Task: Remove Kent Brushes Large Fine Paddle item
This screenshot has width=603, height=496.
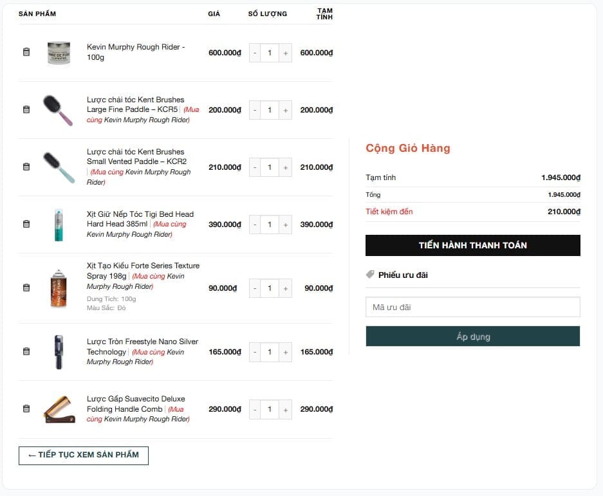Action: click(26, 109)
